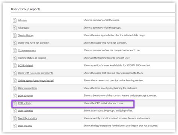Open Users with no course enrolments link
Viewport: 178px width, 135px height.
[35, 73]
